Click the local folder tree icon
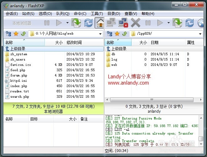 point(8,34)
